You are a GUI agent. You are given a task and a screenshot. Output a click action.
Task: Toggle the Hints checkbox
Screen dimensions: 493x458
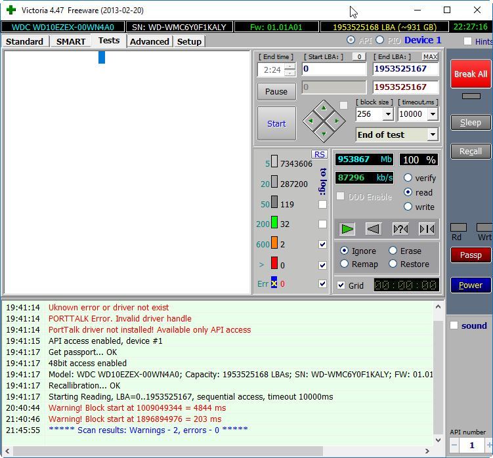[467, 41]
